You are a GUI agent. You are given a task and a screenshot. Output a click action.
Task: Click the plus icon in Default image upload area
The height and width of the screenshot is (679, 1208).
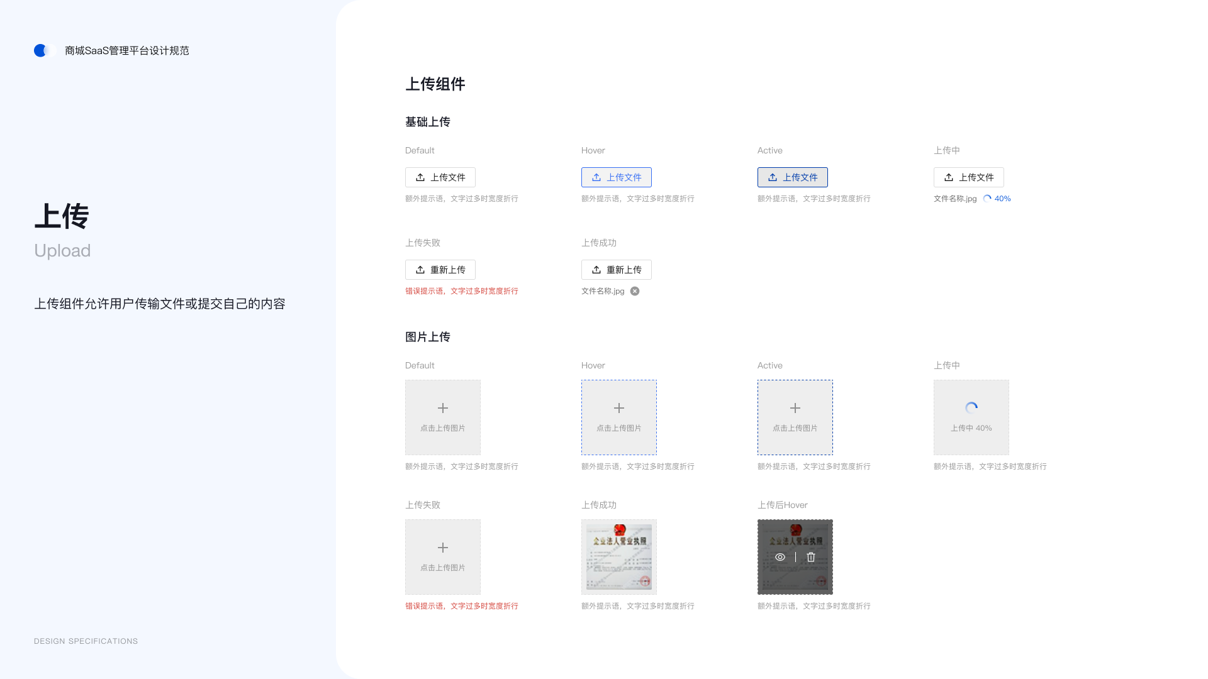442,408
